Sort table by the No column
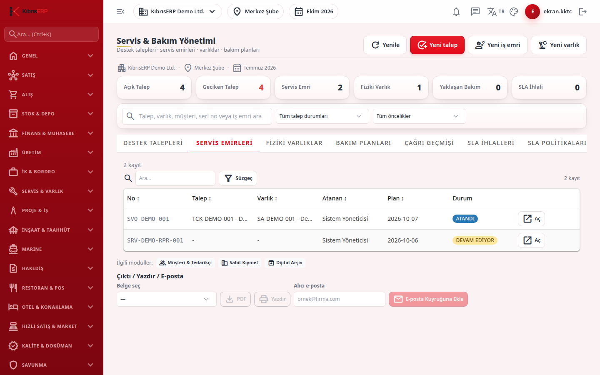Image resolution: width=600 pixels, height=375 pixels. coord(133,199)
